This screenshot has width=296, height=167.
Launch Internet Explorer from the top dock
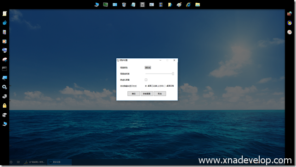(x=188, y=5)
